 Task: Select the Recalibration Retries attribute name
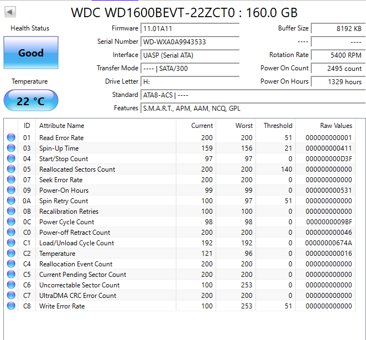69,212
